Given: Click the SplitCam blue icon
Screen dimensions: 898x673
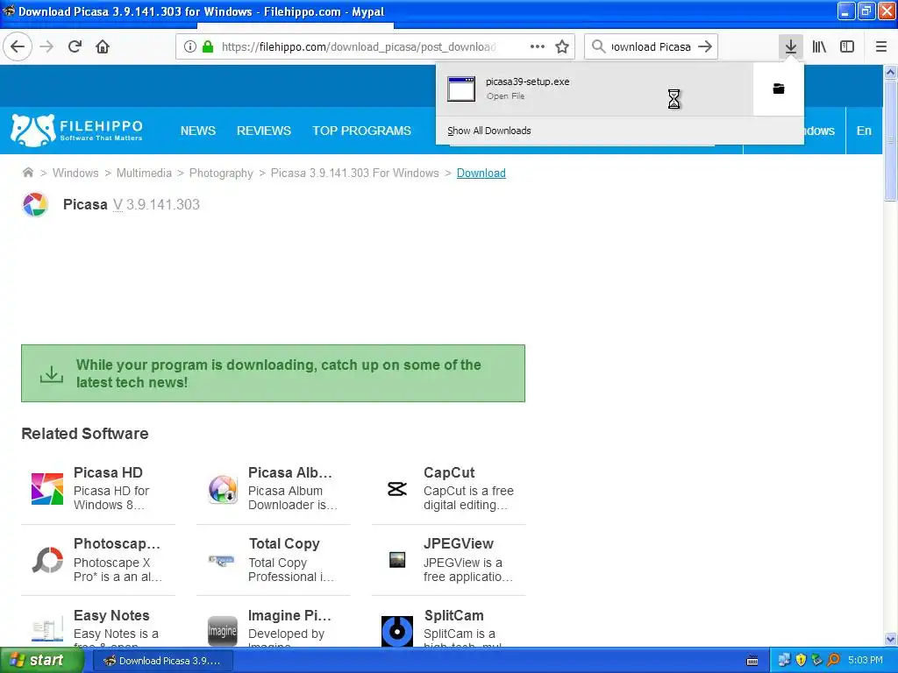Looking at the screenshot, I should [x=397, y=631].
